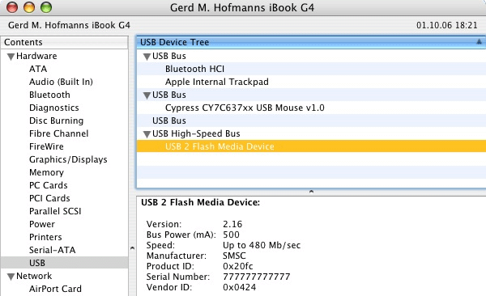Click the pane splitter handle below device tree

311,192
